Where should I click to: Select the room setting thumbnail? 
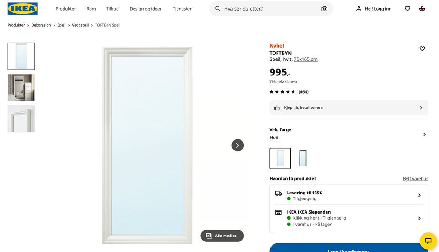(21, 87)
